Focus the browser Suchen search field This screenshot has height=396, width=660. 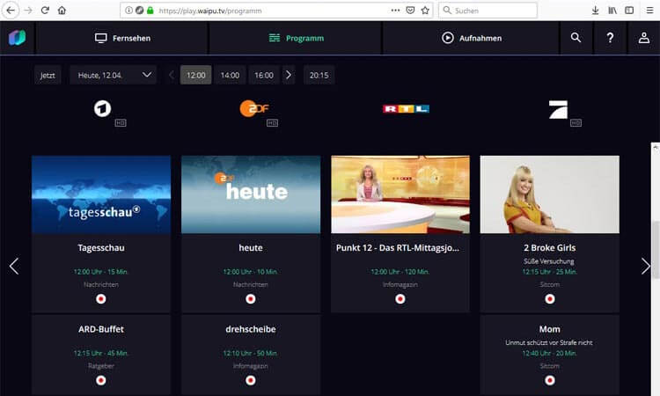coord(488,11)
